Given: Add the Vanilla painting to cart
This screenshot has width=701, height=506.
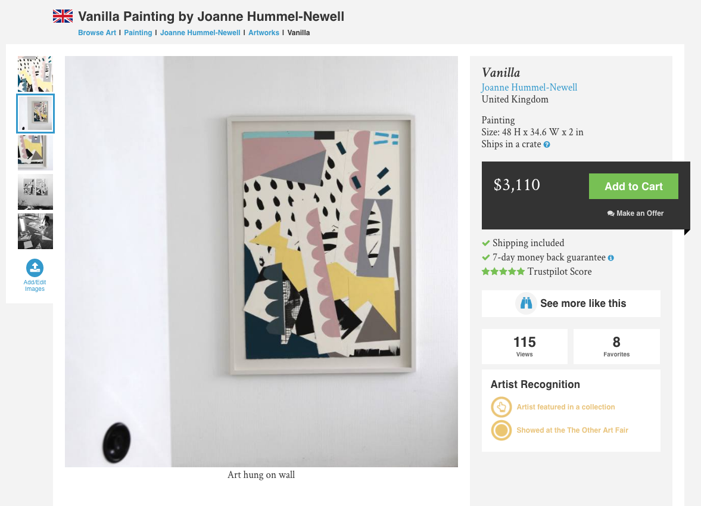Looking at the screenshot, I should point(634,186).
